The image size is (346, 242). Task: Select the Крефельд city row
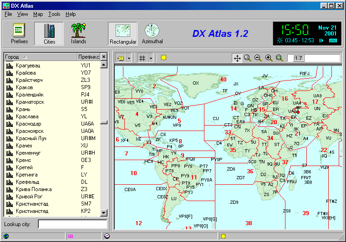[x=52, y=182]
